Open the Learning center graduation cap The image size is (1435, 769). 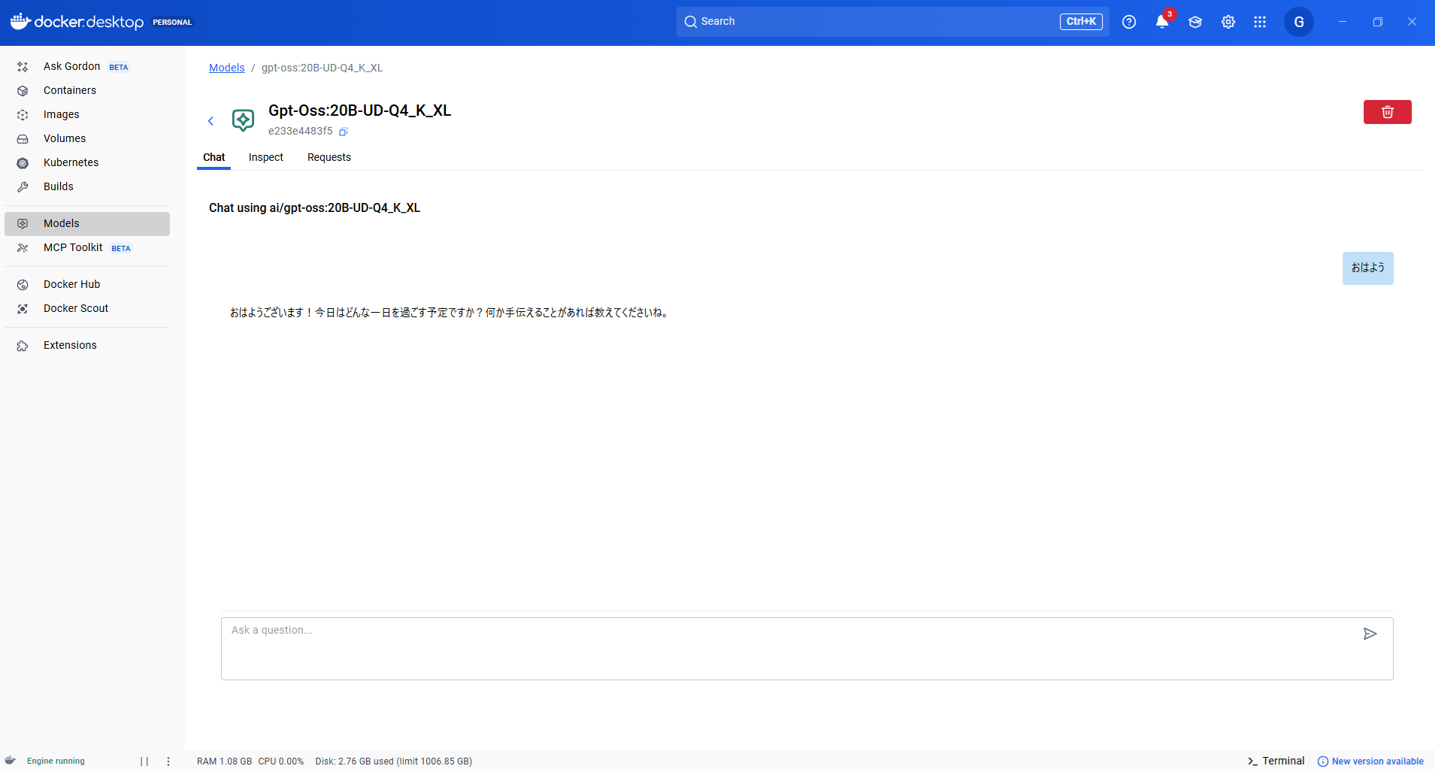[1195, 22]
